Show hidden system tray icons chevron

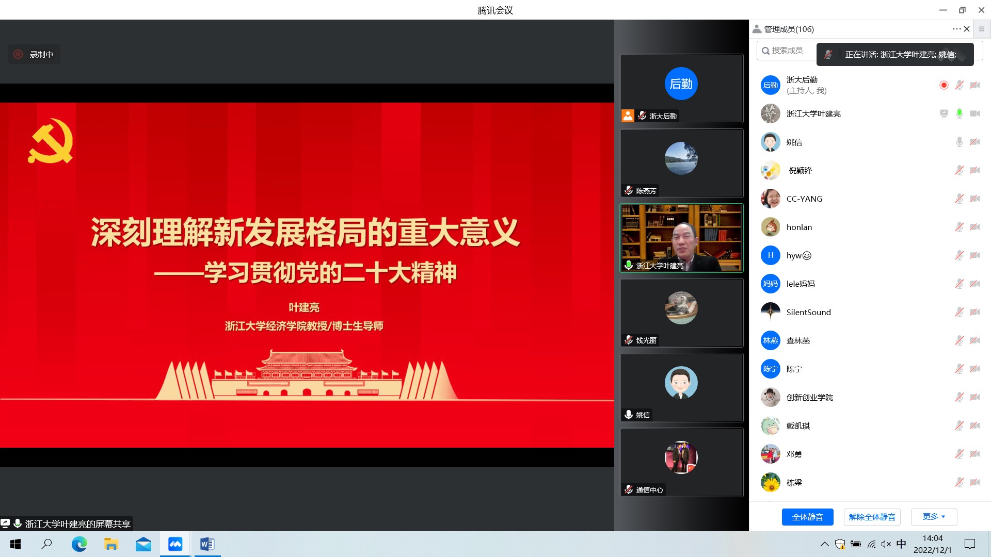[824, 544]
